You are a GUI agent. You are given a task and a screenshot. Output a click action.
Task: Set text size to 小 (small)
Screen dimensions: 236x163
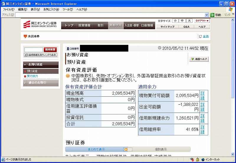175,21
